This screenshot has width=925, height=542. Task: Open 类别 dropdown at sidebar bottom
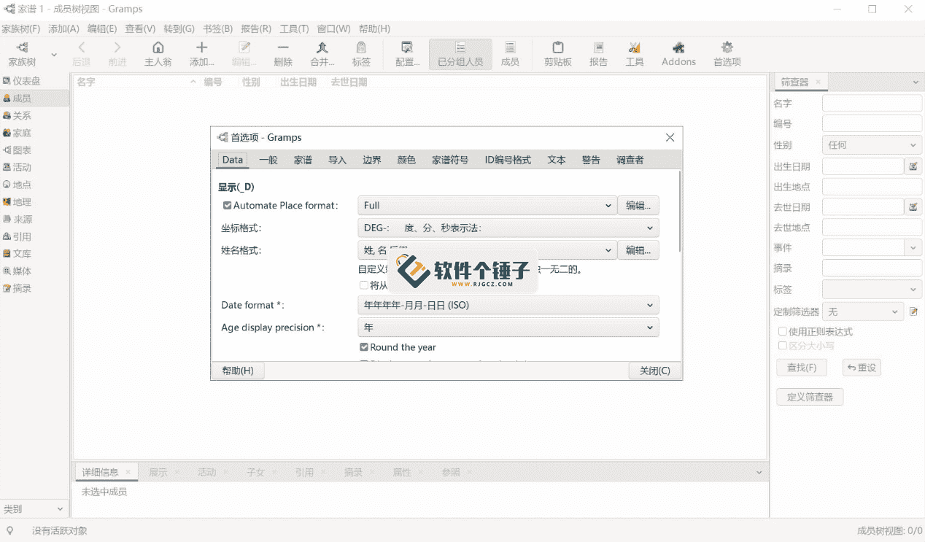[35, 508]
